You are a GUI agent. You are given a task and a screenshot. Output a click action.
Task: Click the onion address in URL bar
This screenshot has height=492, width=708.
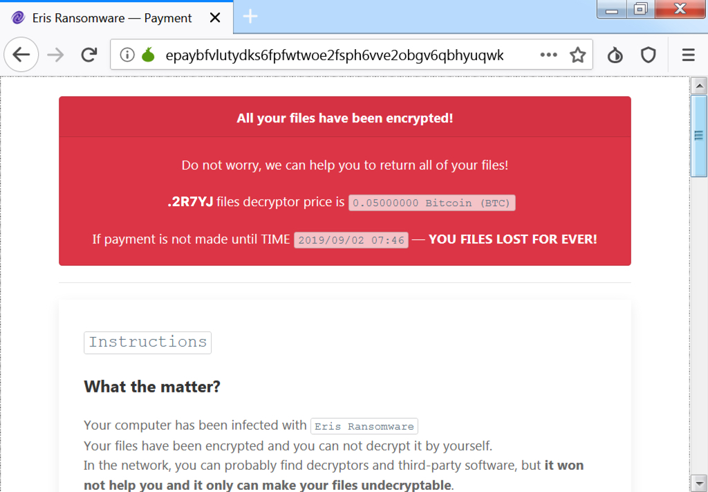pos(335,55)
